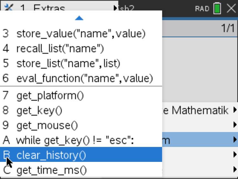Click the 1/1 page counter

227,29
